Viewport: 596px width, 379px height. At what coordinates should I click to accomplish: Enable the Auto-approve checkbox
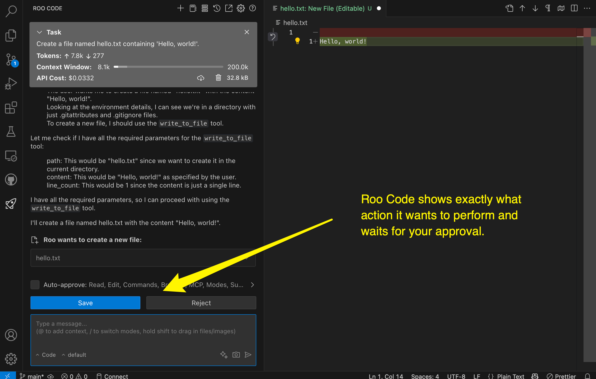(35, 285)
